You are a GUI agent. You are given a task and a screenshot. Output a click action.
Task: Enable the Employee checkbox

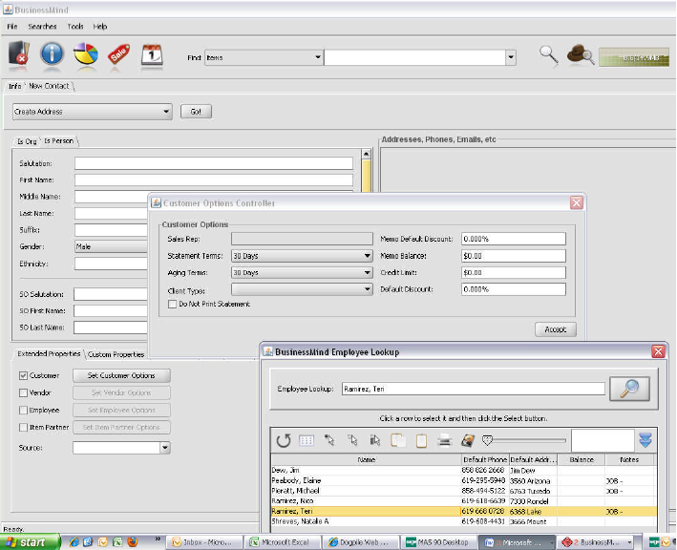point(23,411)
